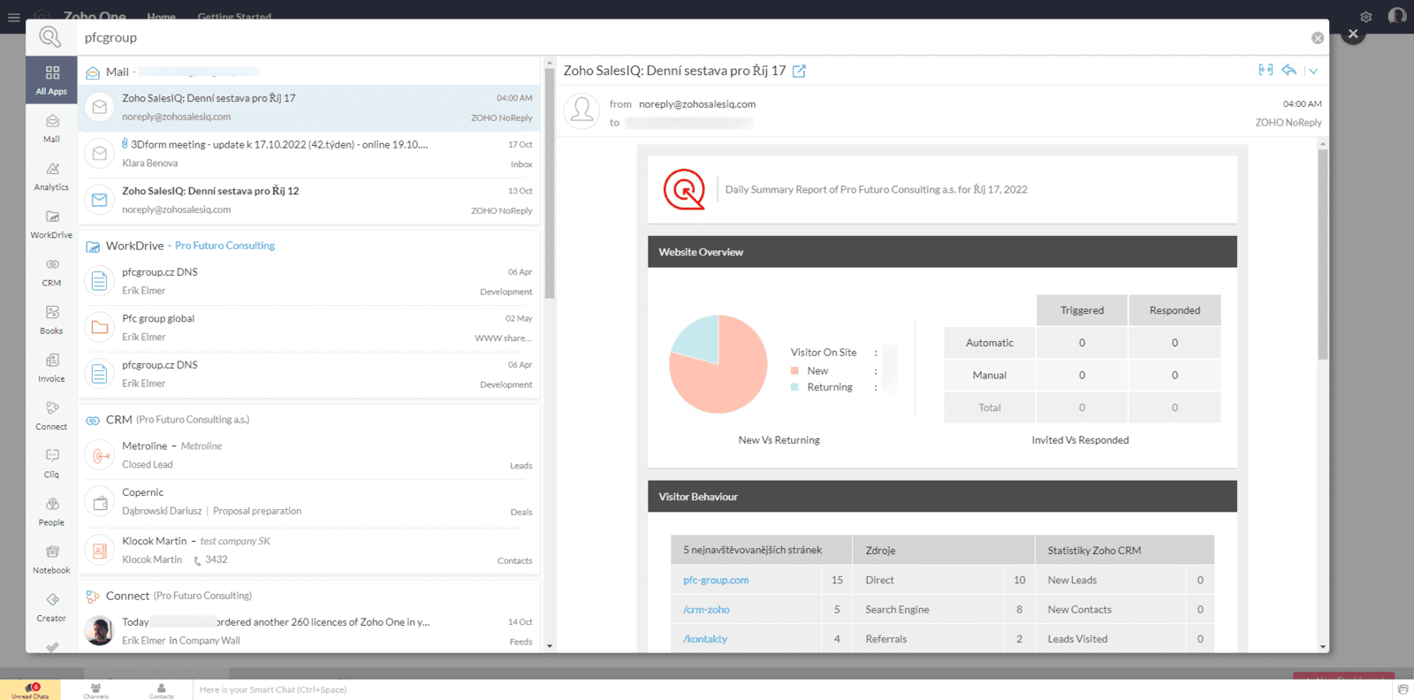This screenshot has height=700, width=1414.
Task: Click the search magnifier icon
Action: 49,37
